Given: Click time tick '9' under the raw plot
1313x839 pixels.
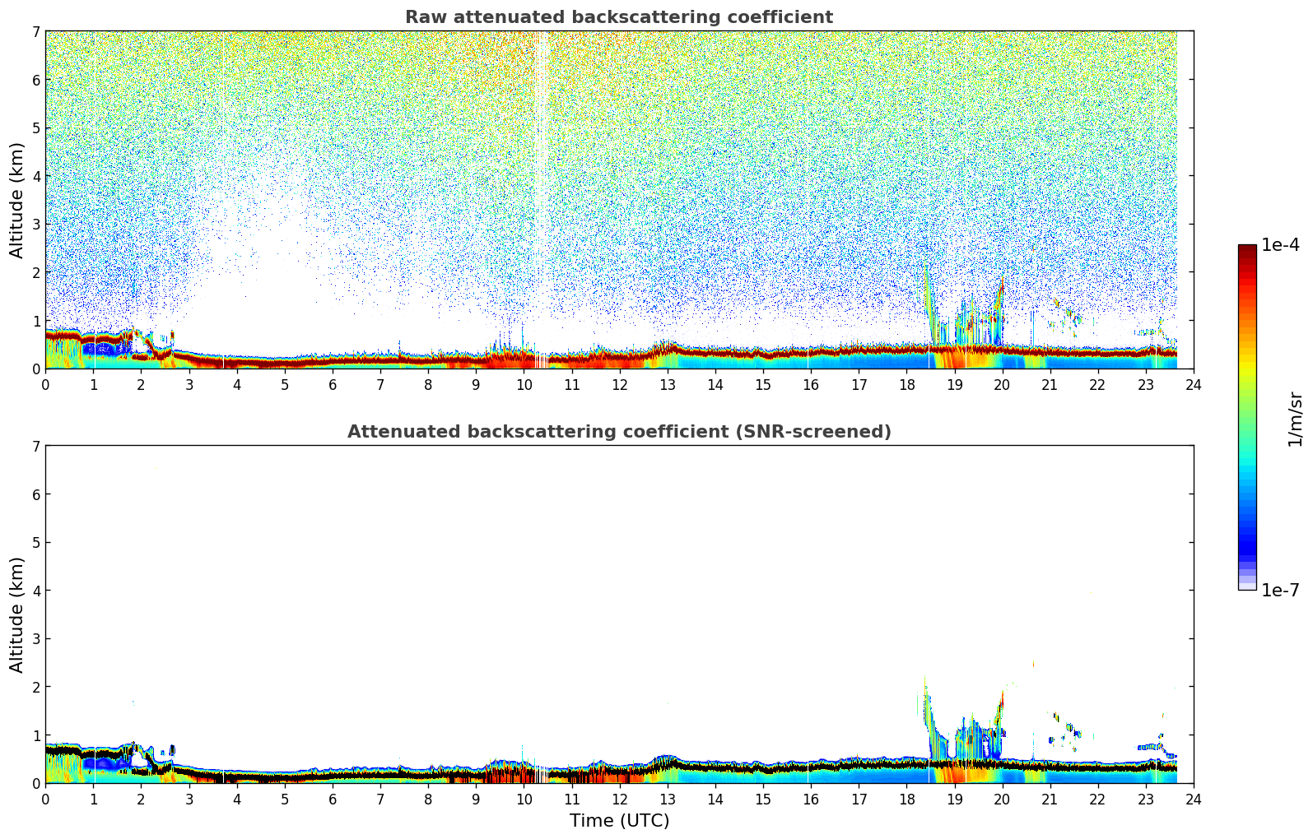Looking at the screenshot, I should pyautogui.click(x=476, y=384).
